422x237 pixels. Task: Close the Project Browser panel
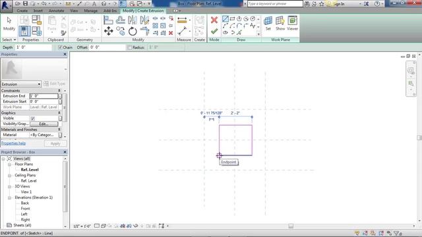pos(65,152)
